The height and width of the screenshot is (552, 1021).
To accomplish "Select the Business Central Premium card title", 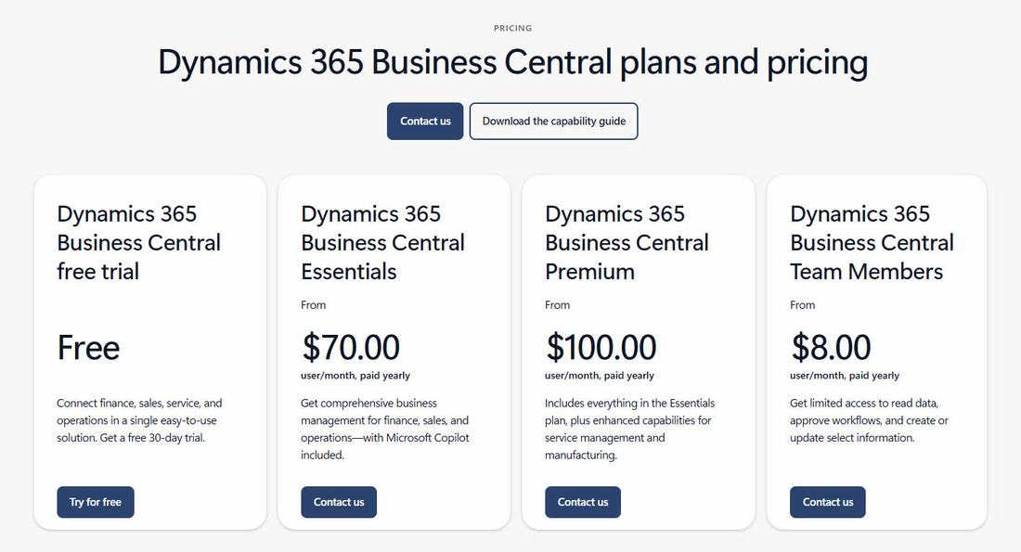I will pos(627,242).
